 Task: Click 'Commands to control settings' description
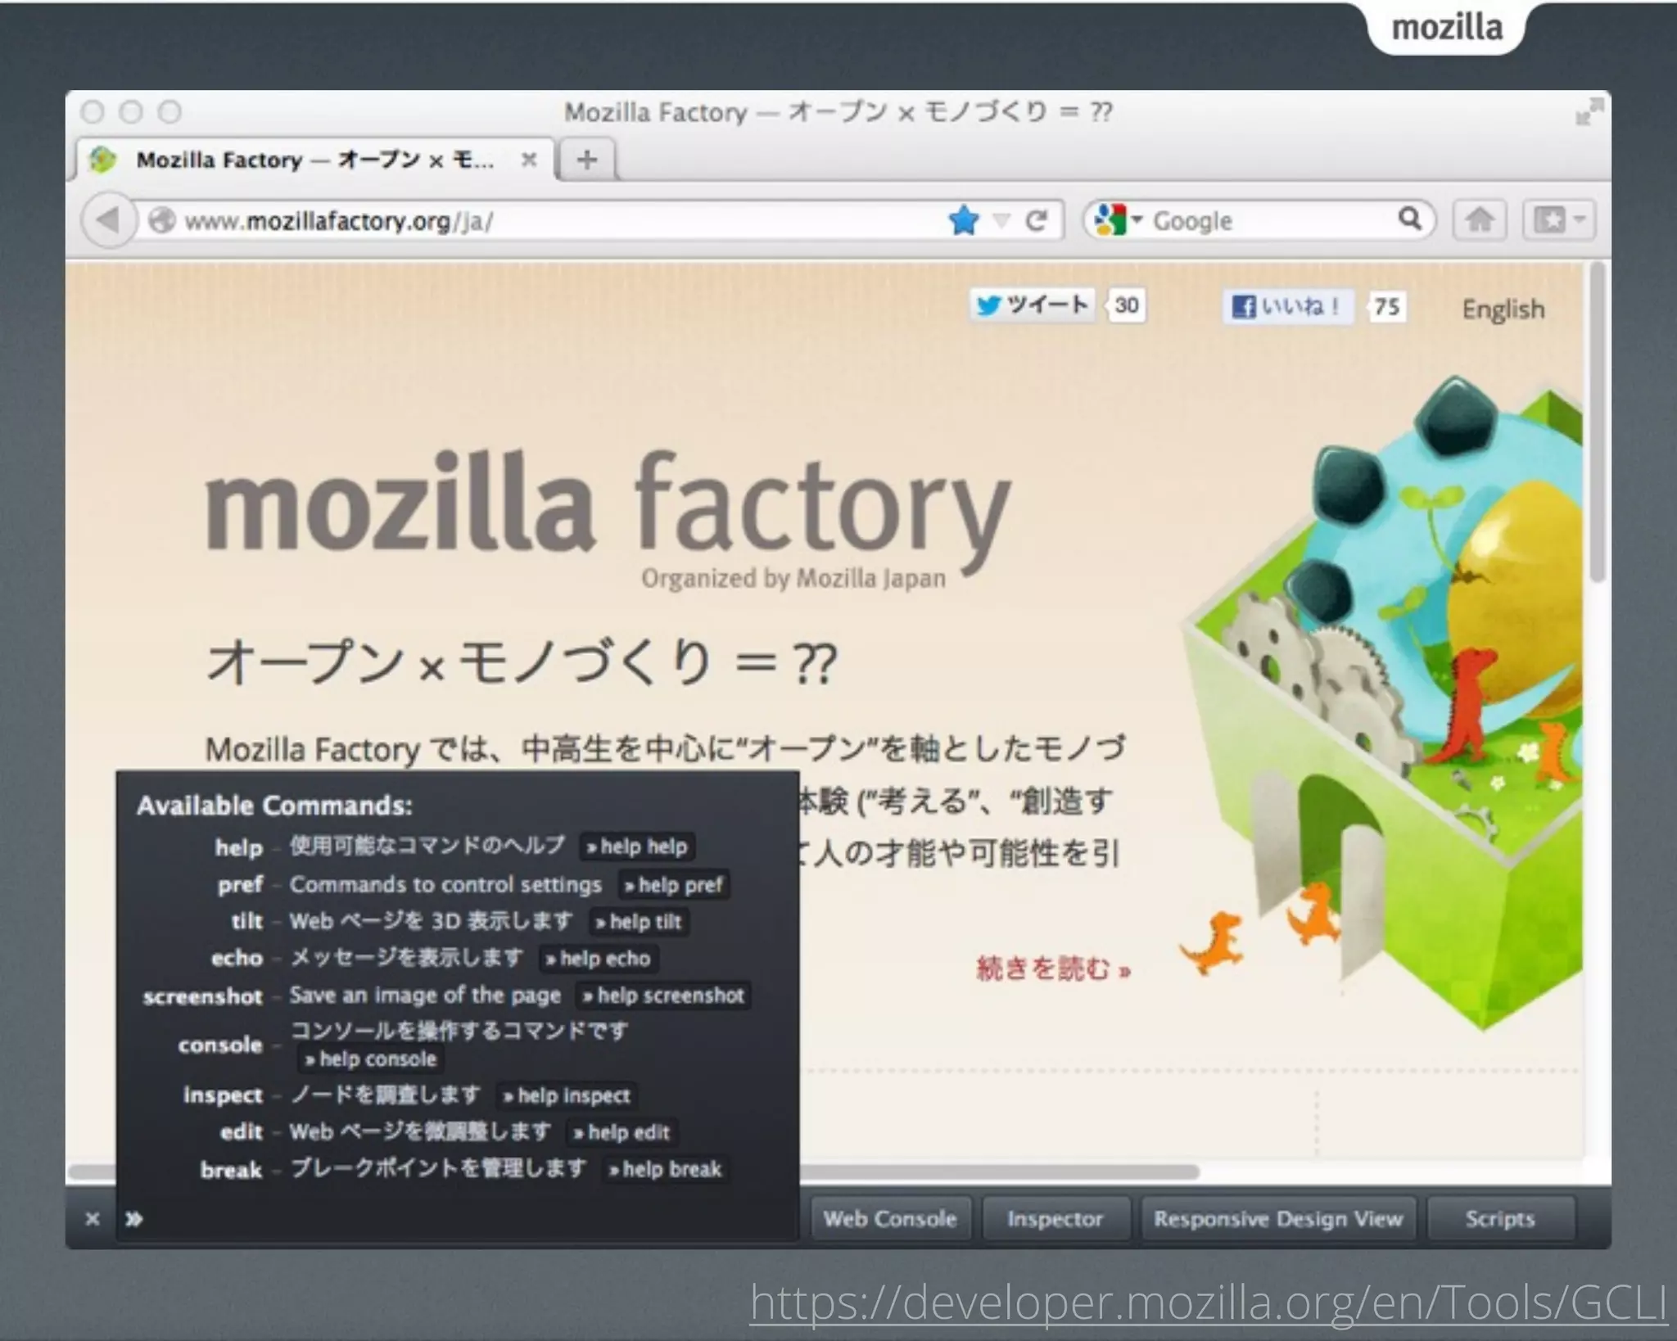coord(445,885)
